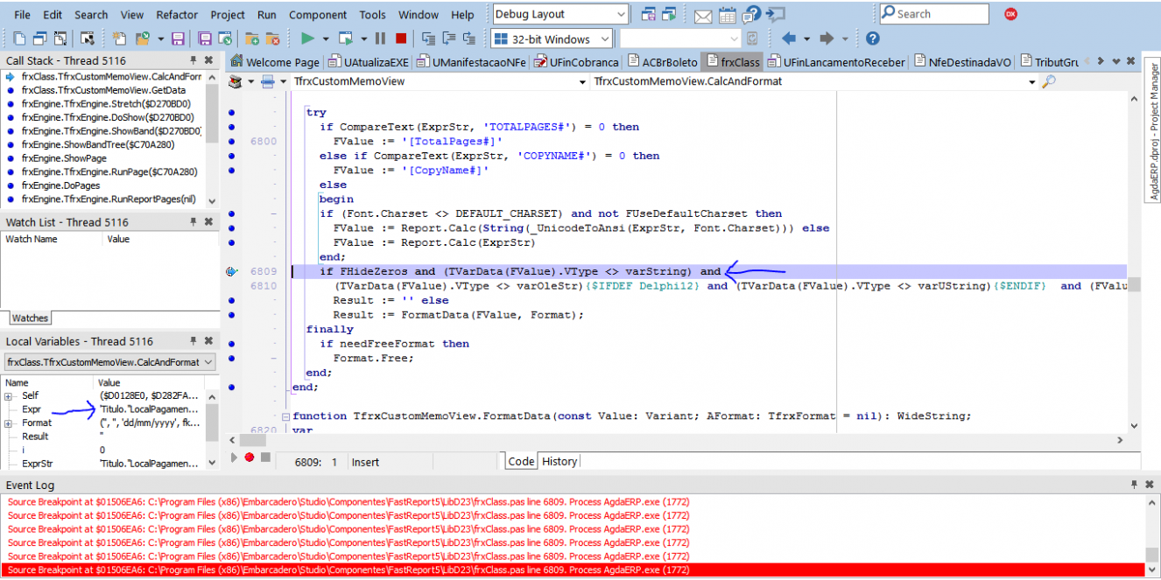The image size is (1161, 580).
Task: Select the Result local variable row
Action: [x=103, y=437]
